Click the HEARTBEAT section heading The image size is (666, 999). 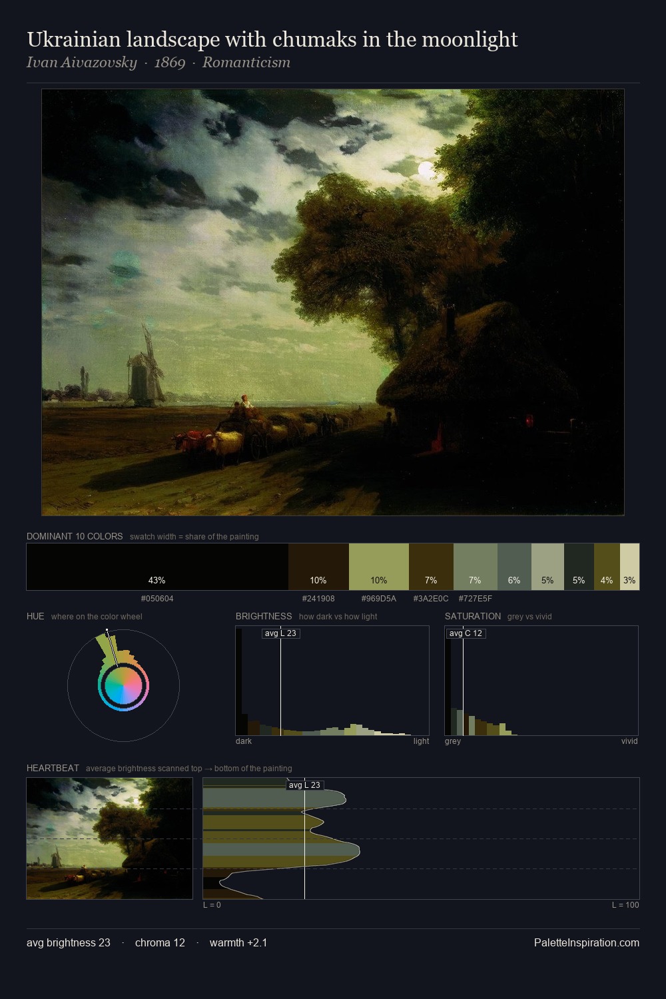[x=53, y=768]
